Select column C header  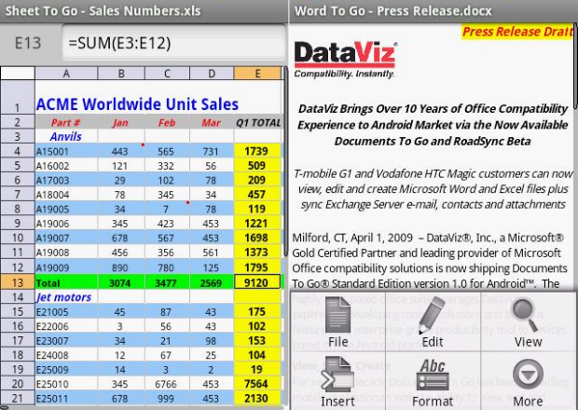167,74
